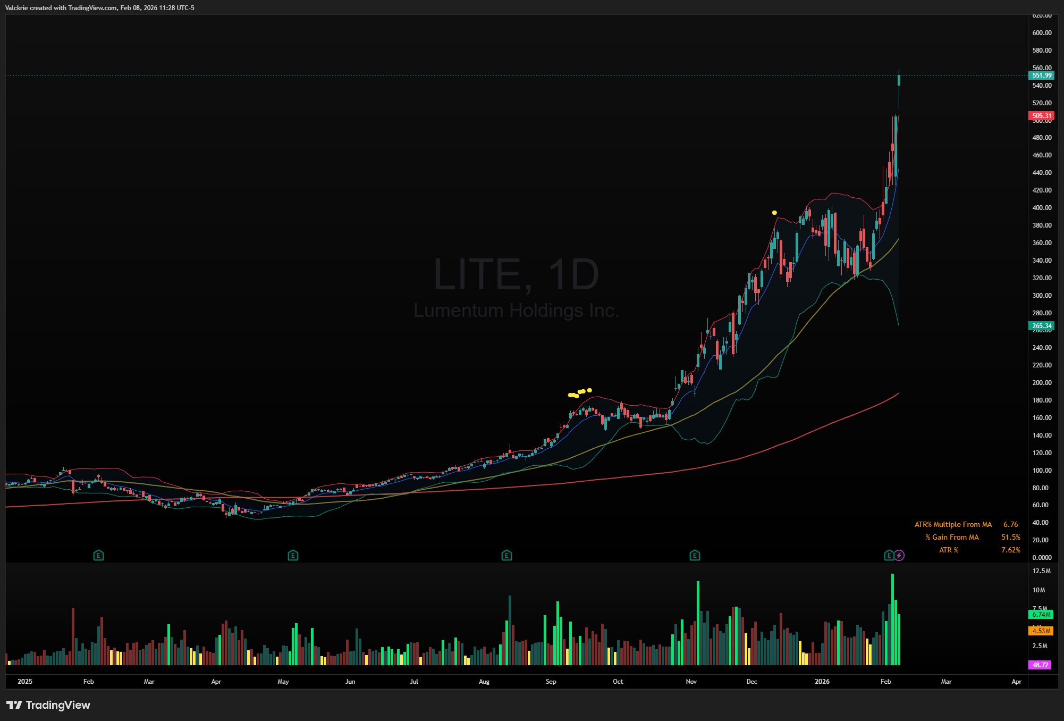Click the earnings E marker in November

pos(695,556)
